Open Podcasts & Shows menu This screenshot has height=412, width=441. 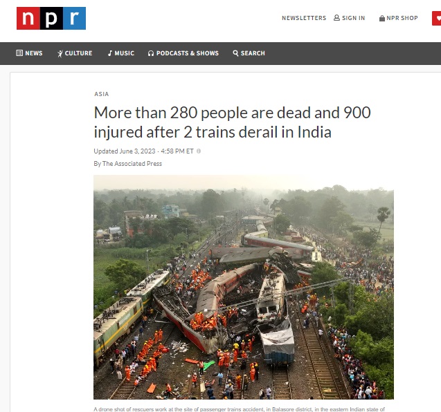(183, 53)
